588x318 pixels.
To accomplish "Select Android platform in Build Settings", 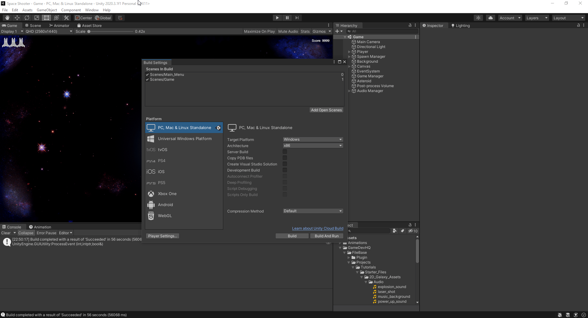I will (184, 205).
